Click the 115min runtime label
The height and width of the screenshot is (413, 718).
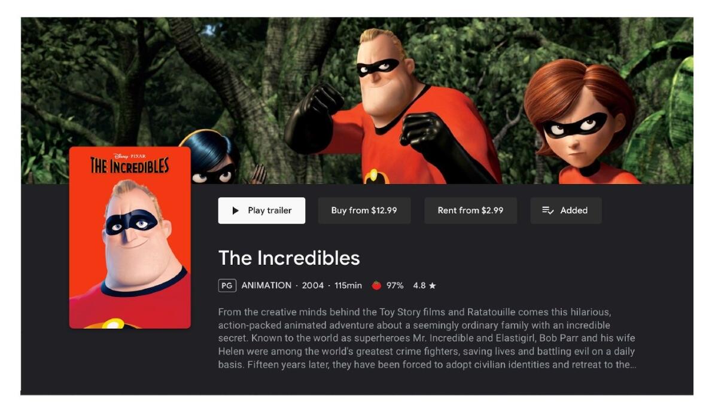348,286
